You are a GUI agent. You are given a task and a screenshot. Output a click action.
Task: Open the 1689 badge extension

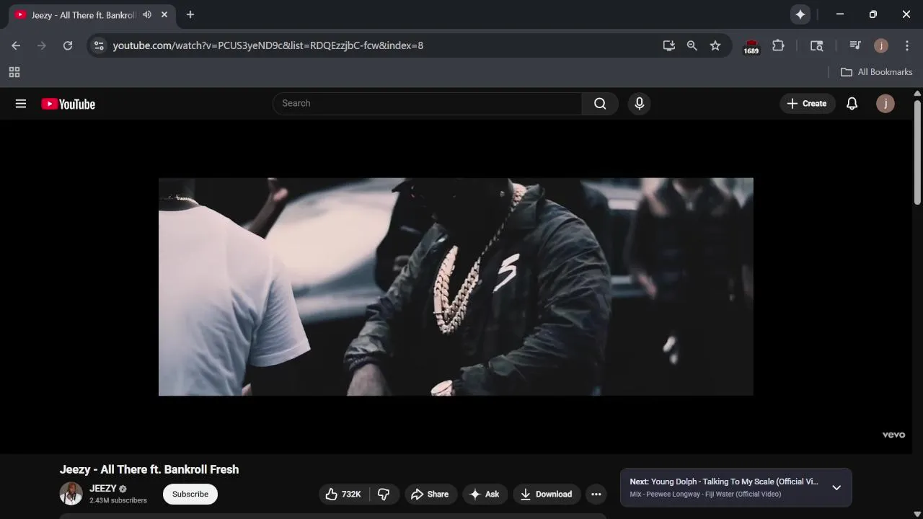(x=751, y=46)
